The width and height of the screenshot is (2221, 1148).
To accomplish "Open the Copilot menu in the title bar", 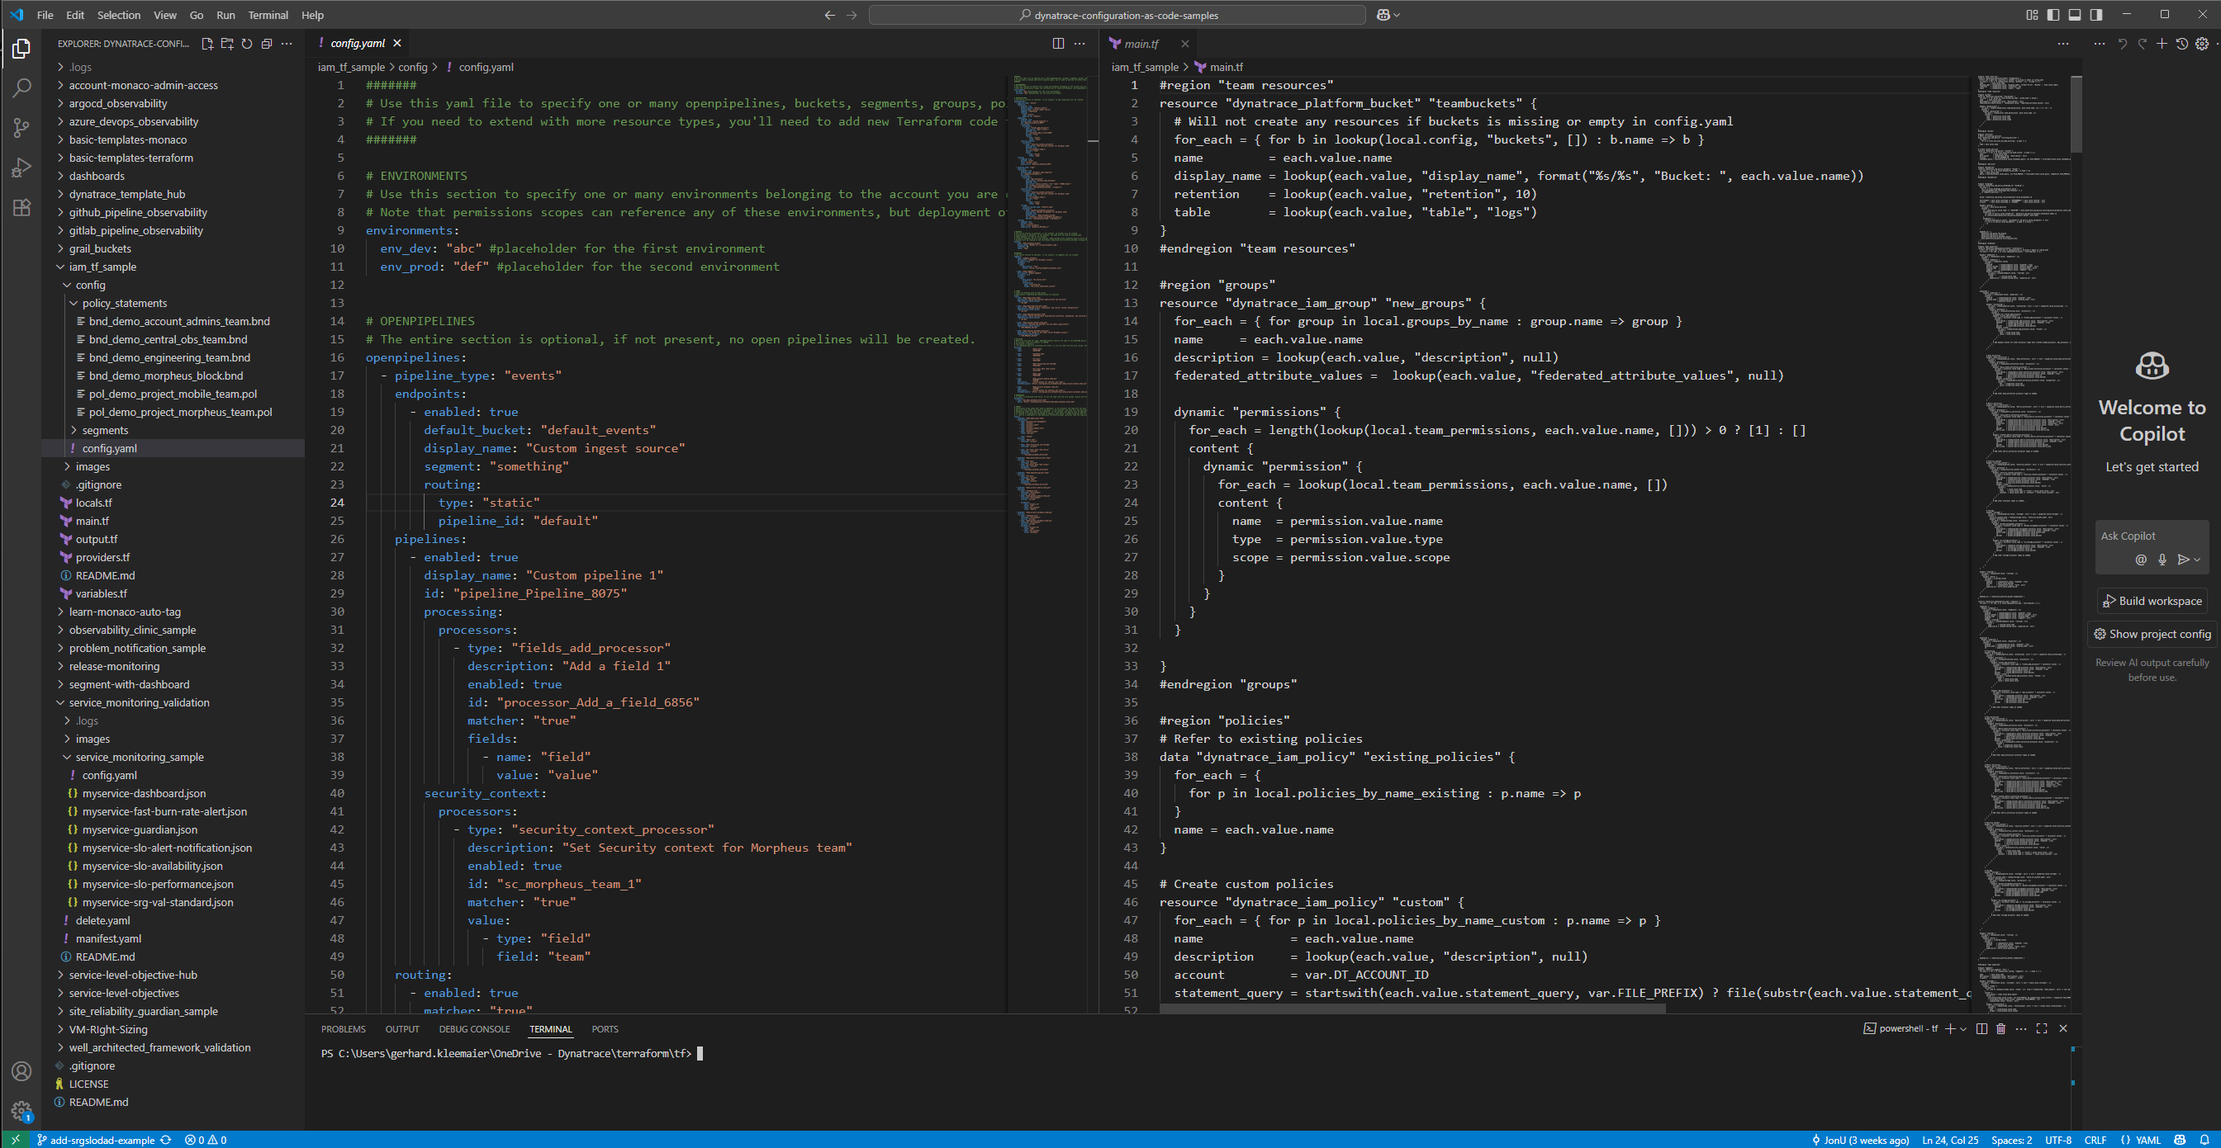I will pyautogui.click(x=1388, y=16).
